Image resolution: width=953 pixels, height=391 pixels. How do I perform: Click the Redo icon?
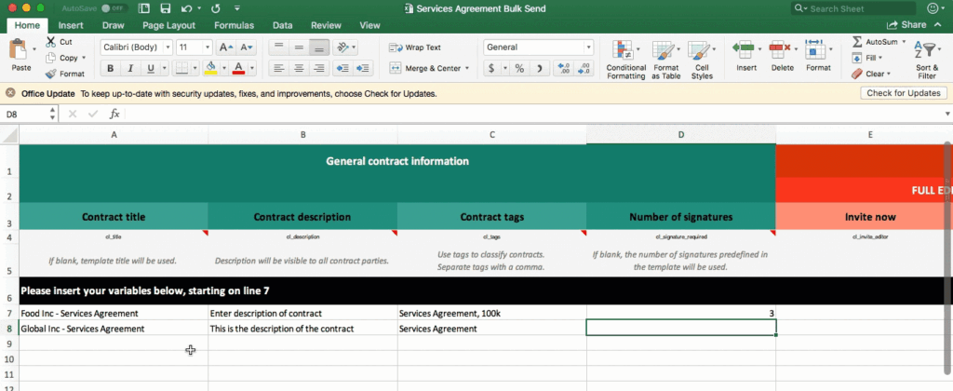(x=216, y=8)
